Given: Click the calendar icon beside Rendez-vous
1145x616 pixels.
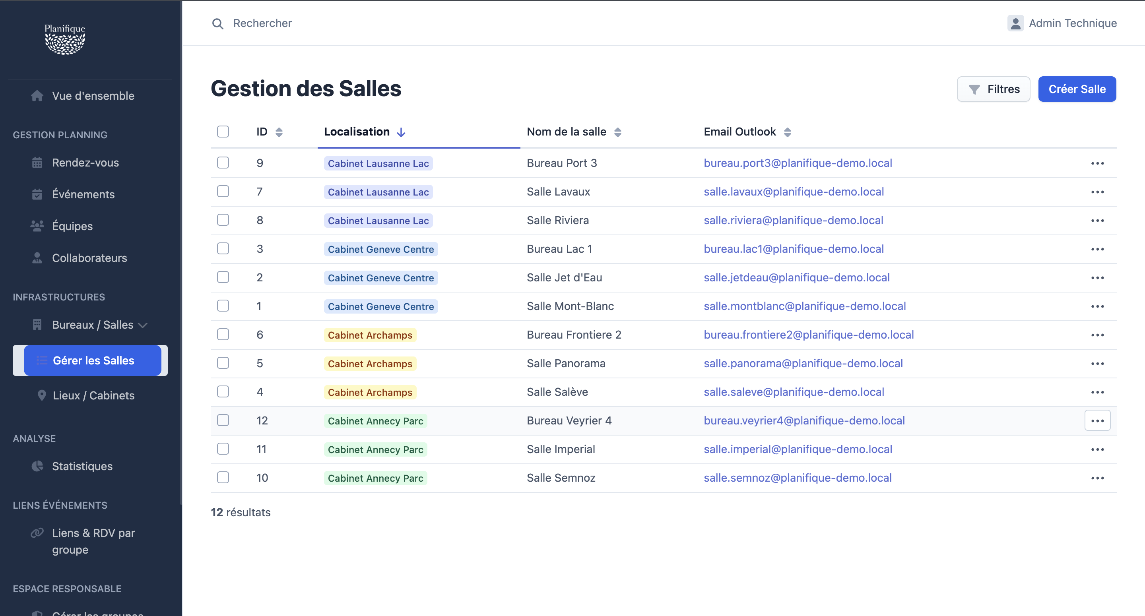Looking at the screenshot, I should (37, 163).
